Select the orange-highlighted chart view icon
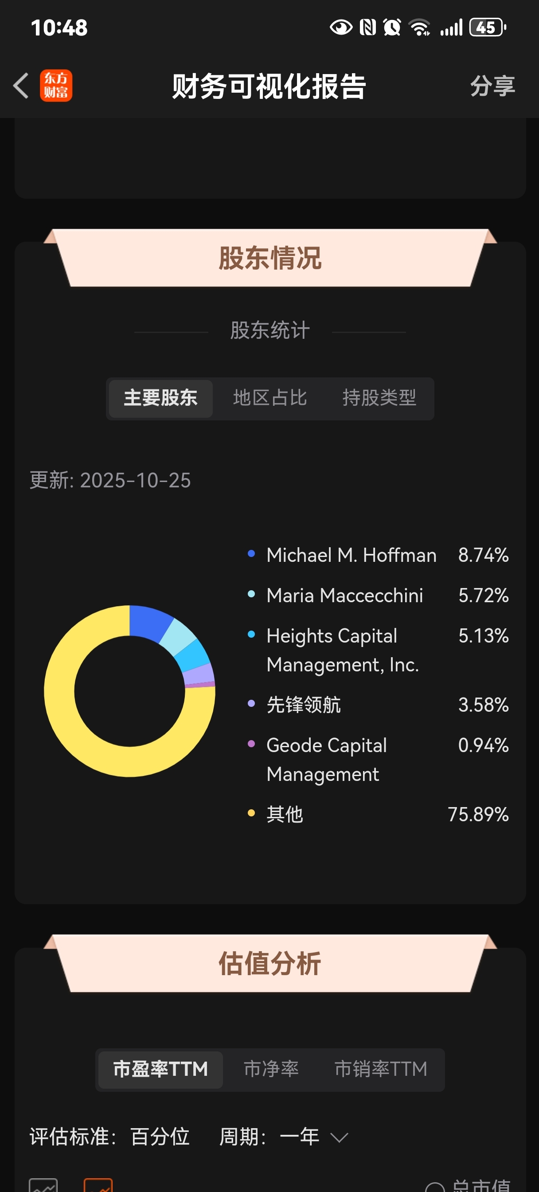 click(98, 1186)
